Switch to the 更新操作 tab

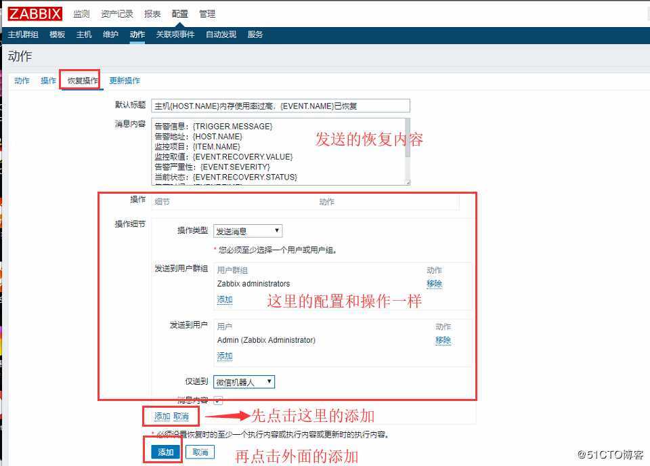tap(125, 81)
